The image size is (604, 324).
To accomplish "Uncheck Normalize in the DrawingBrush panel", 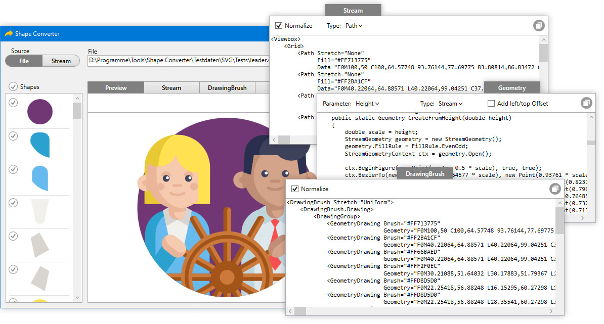I will 295,189.
